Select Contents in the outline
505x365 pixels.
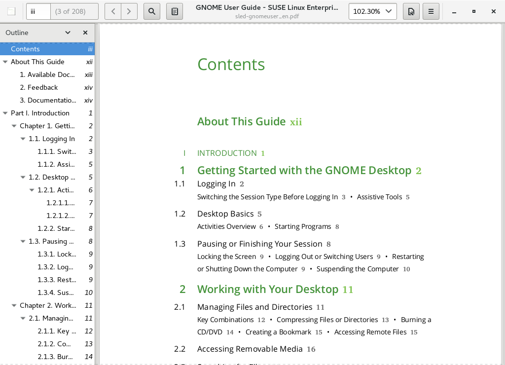tap(25, 49)
